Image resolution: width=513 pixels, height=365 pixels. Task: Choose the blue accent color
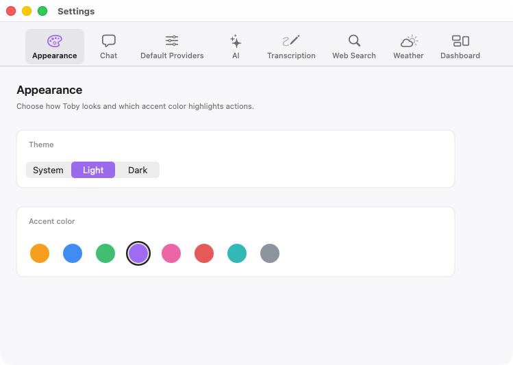point(73,253)
